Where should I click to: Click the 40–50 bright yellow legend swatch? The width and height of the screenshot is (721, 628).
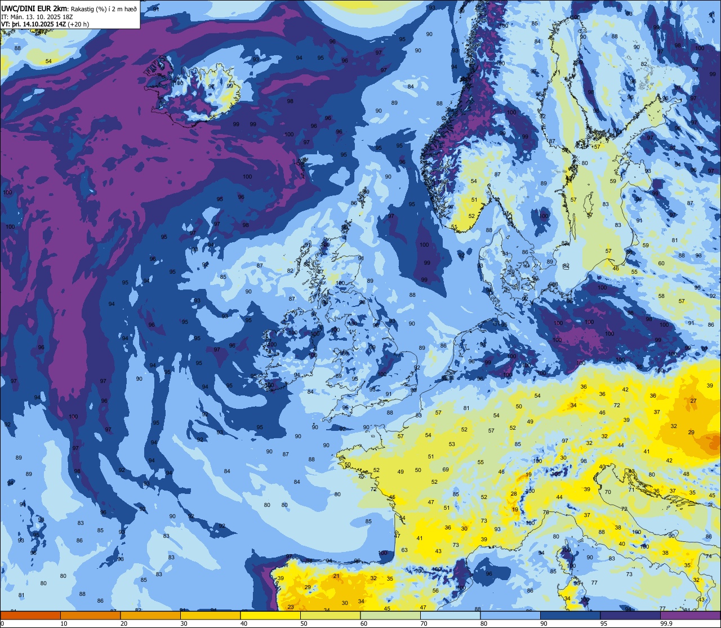click(x=270, y=616)
